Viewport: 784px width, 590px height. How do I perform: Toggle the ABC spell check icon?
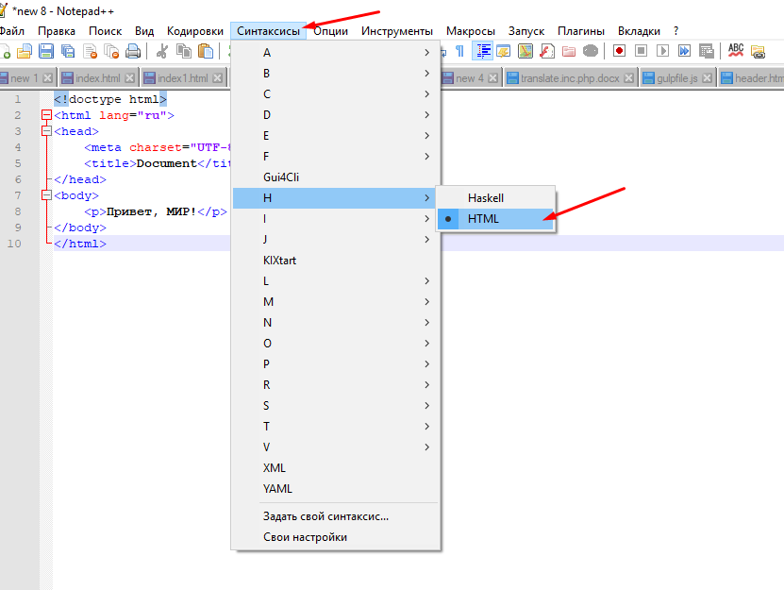736,51
